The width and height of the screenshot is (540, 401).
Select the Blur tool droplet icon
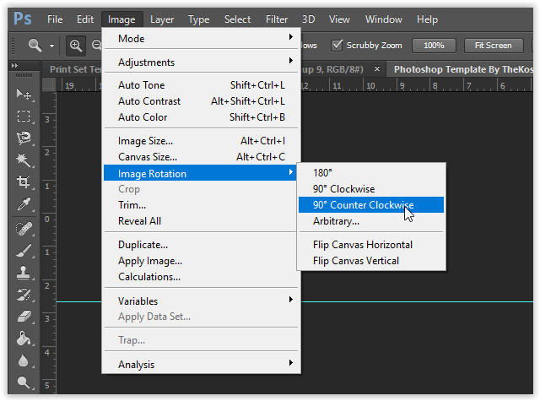click(x=24, y=360)
